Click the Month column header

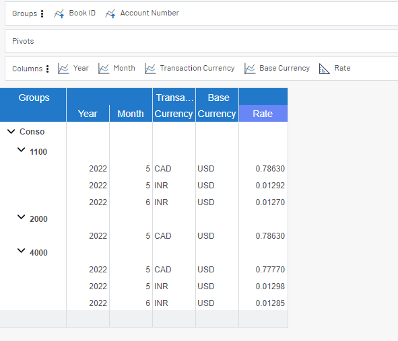131,114
